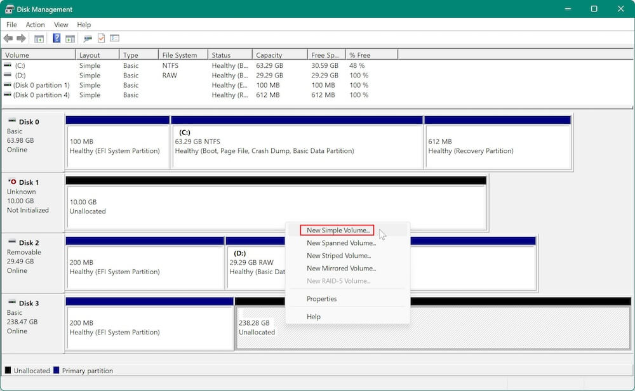Click the Back navigation arrow icon
The height and width of the screenshot is (391, 635).
[8, 38]
